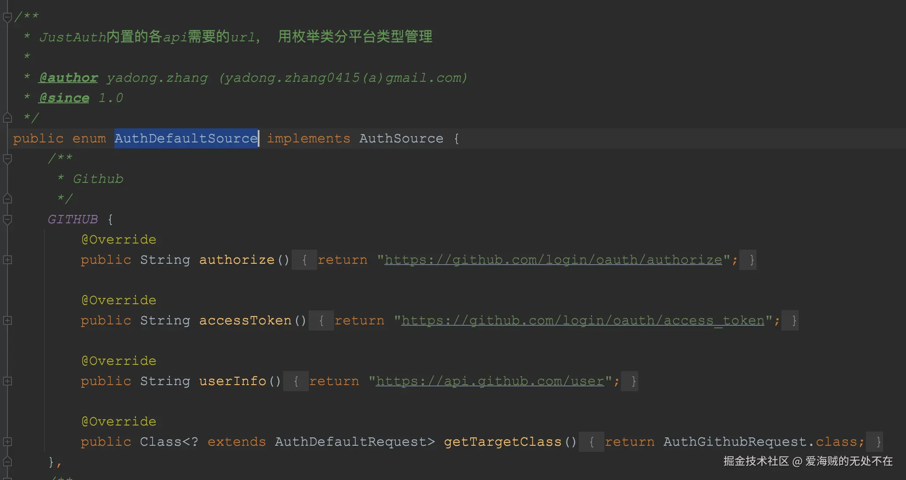The image size is (906, 480).
Task: Click fold end marker of Github comment
Action: (x=7, y=199)
